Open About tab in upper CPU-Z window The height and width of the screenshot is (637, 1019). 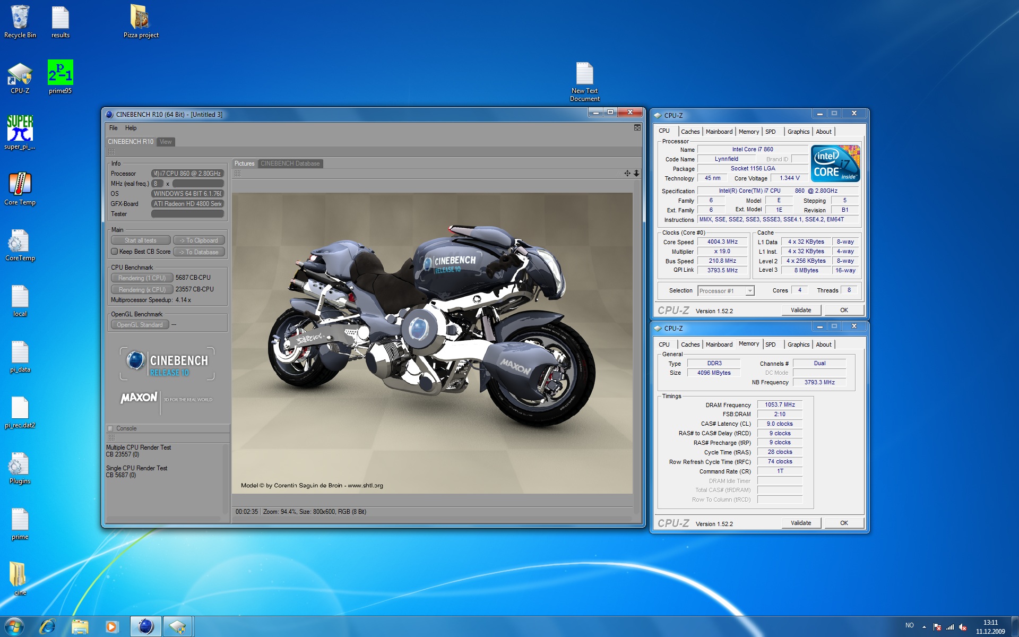point(824,132)
